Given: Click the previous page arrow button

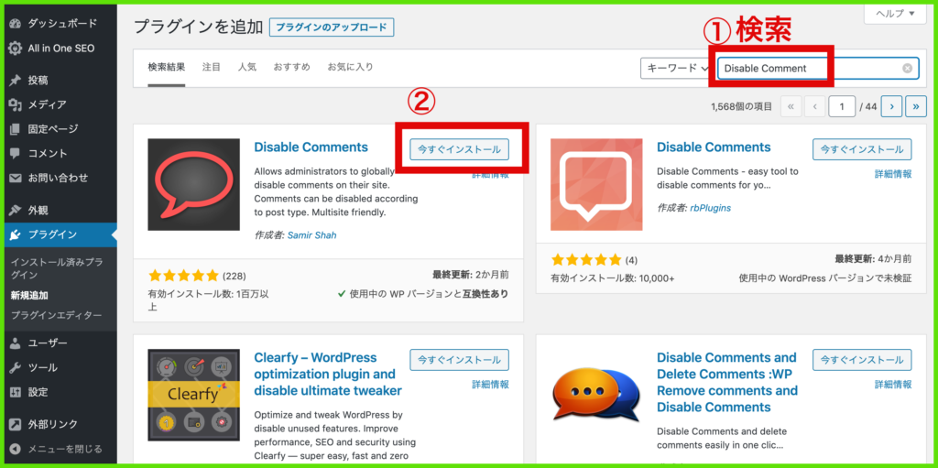Looking at the screenshot, I should (814, 106).
